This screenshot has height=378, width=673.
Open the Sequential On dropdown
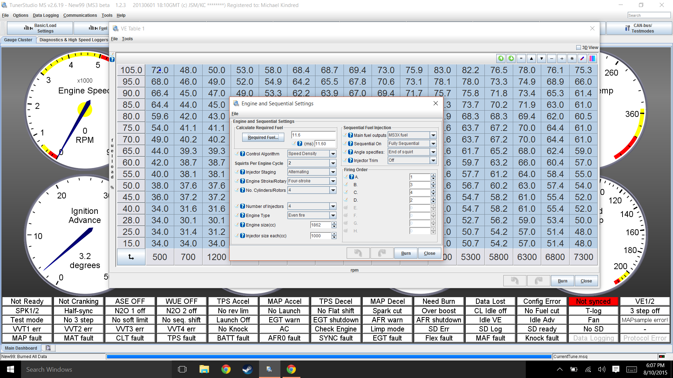[433, 143]
